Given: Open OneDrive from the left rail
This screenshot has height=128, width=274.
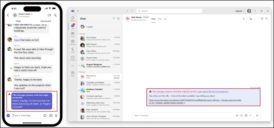Looking at the screenshot, I should click(73, 58).
